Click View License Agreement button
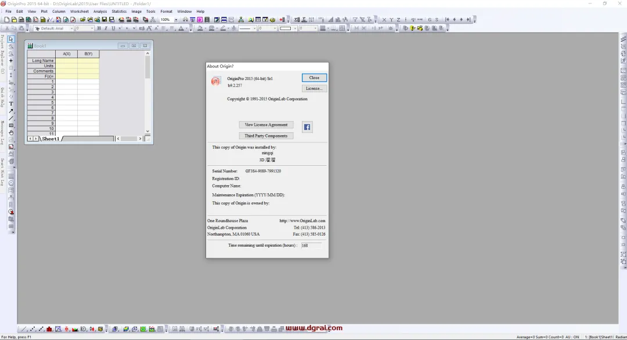This screenshot has height=340, width=627. coord(266,125)
